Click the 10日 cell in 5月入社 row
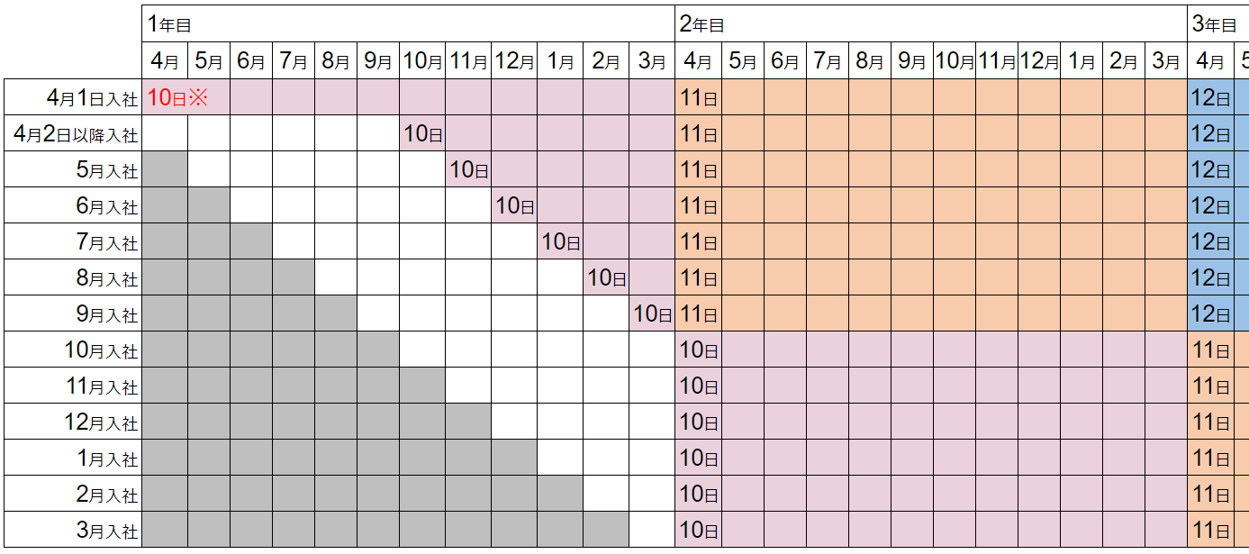Image resolution: width=1249 pixels, height=554 pixels. click(468, 169)
